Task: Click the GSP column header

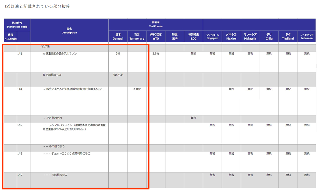Action: pos(175,37)
